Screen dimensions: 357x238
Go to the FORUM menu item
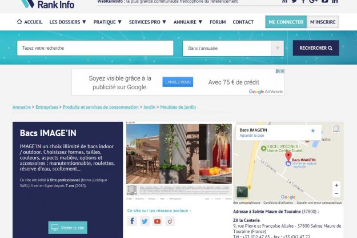(x=218, y=22)
